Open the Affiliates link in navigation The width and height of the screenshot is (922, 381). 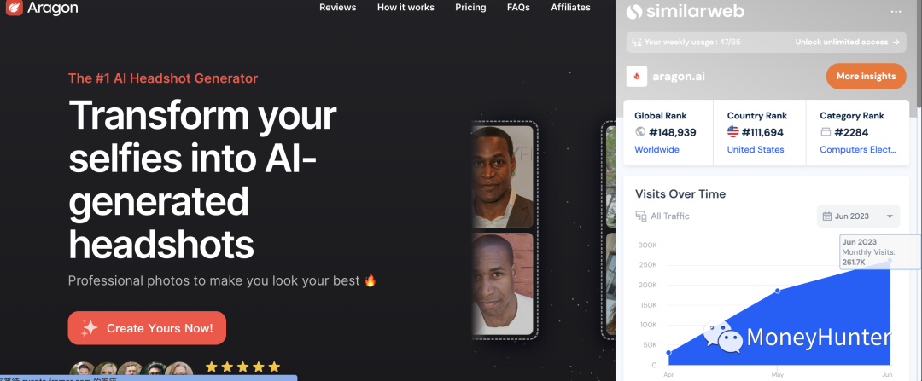coord(570,8)
